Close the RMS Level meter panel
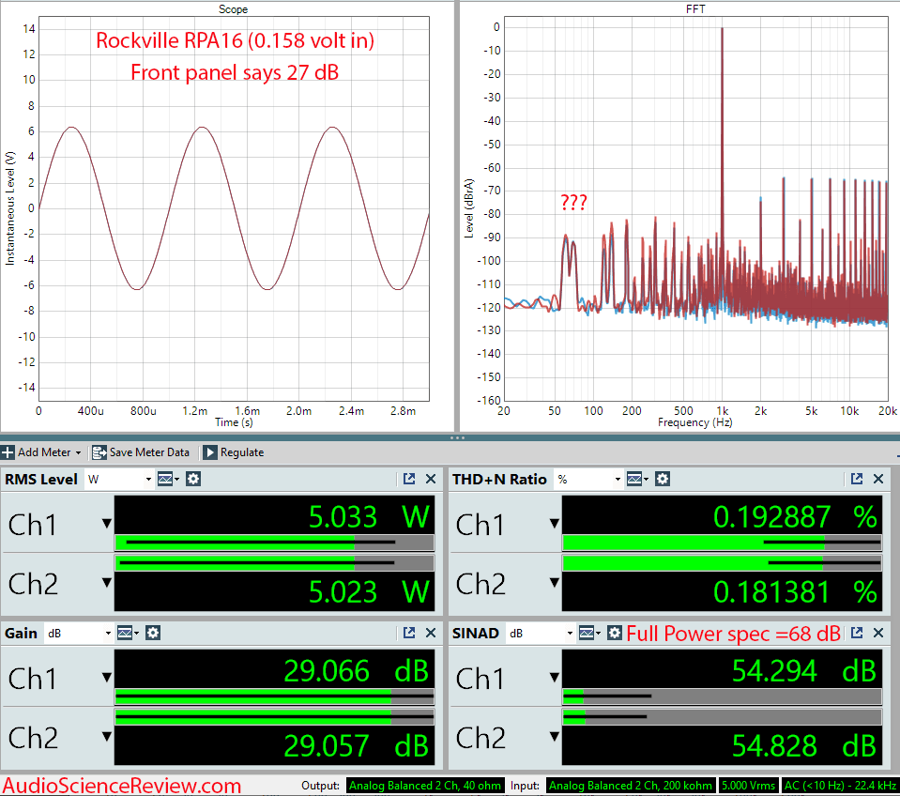The height and width of the screenshot is (796, 900). (431, 479)
